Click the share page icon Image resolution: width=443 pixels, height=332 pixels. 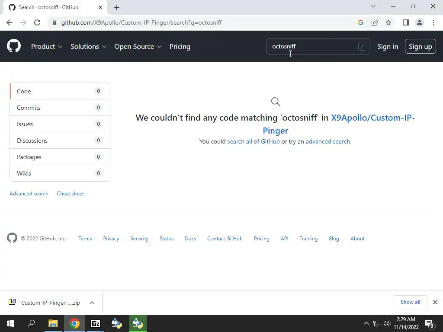[375, 22]
